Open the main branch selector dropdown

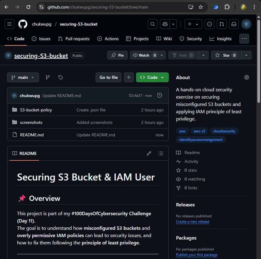[x=23, y=77]
